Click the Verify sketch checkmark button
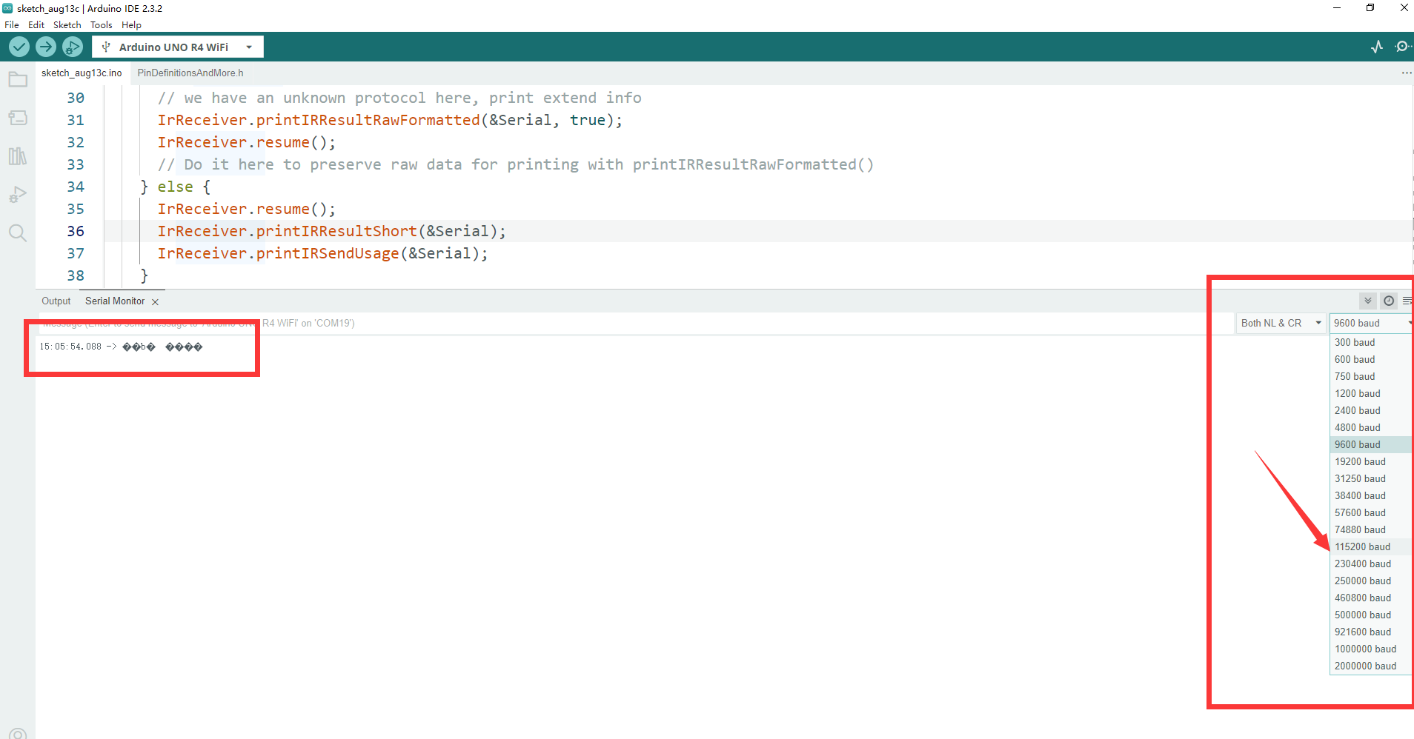 tap(19, 47)
